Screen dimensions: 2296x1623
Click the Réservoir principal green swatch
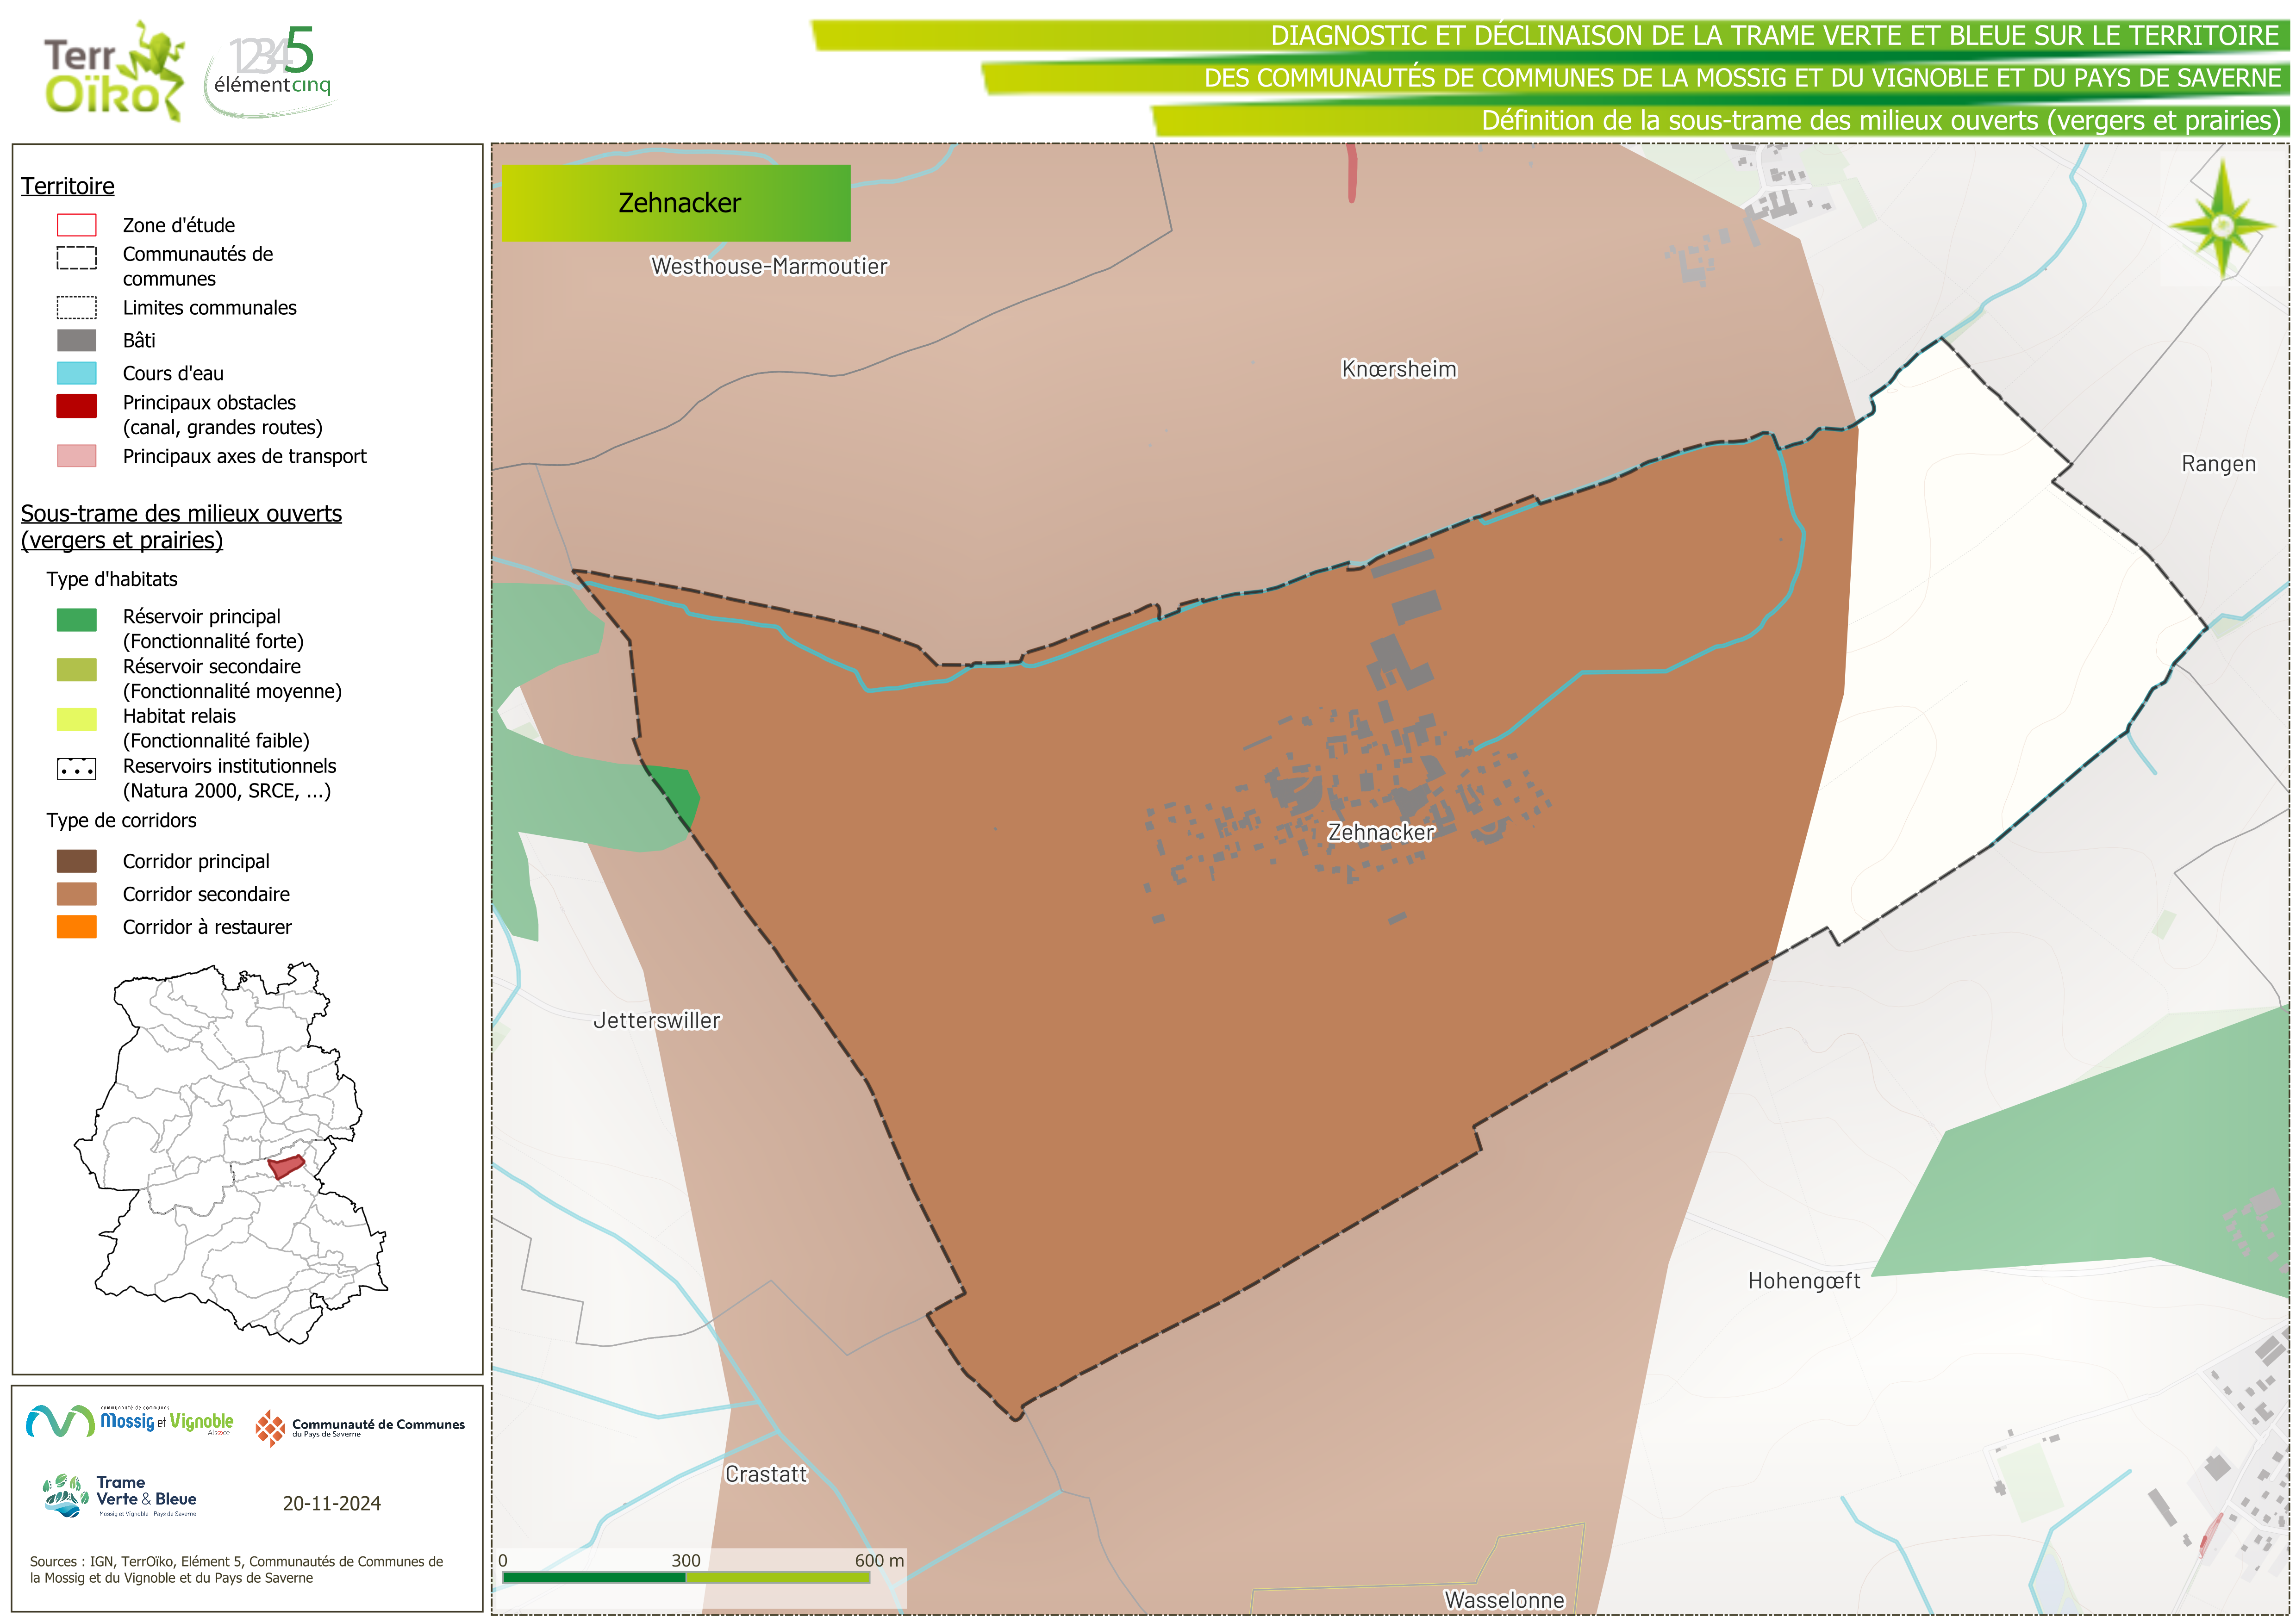point(76,620)
